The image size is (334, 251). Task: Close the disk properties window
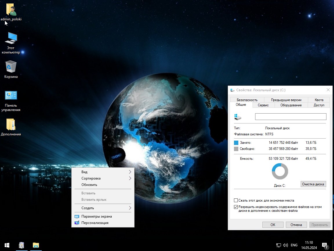coord(328,90)
